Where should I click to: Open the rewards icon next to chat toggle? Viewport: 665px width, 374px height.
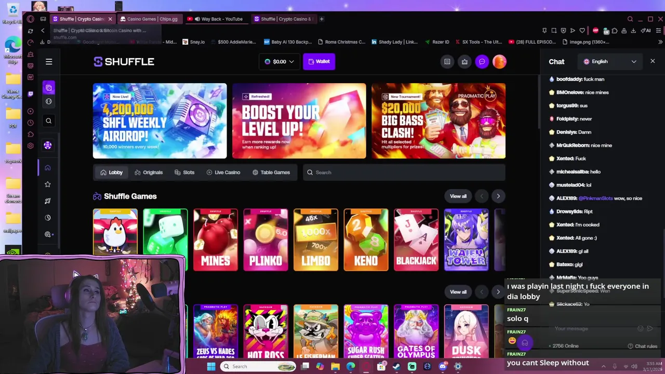(x=464, y=61)
